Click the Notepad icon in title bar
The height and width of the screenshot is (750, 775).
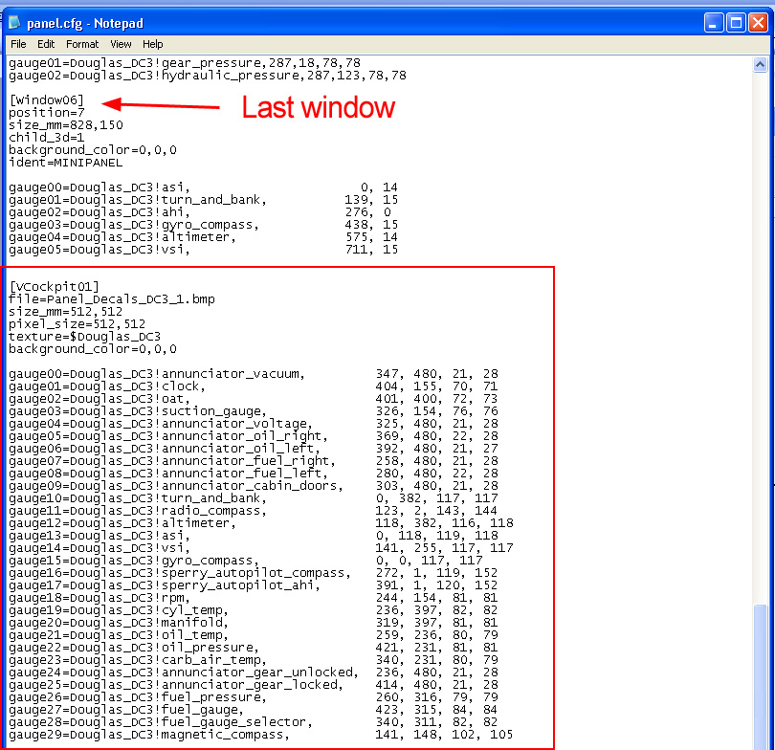[14, 22]
